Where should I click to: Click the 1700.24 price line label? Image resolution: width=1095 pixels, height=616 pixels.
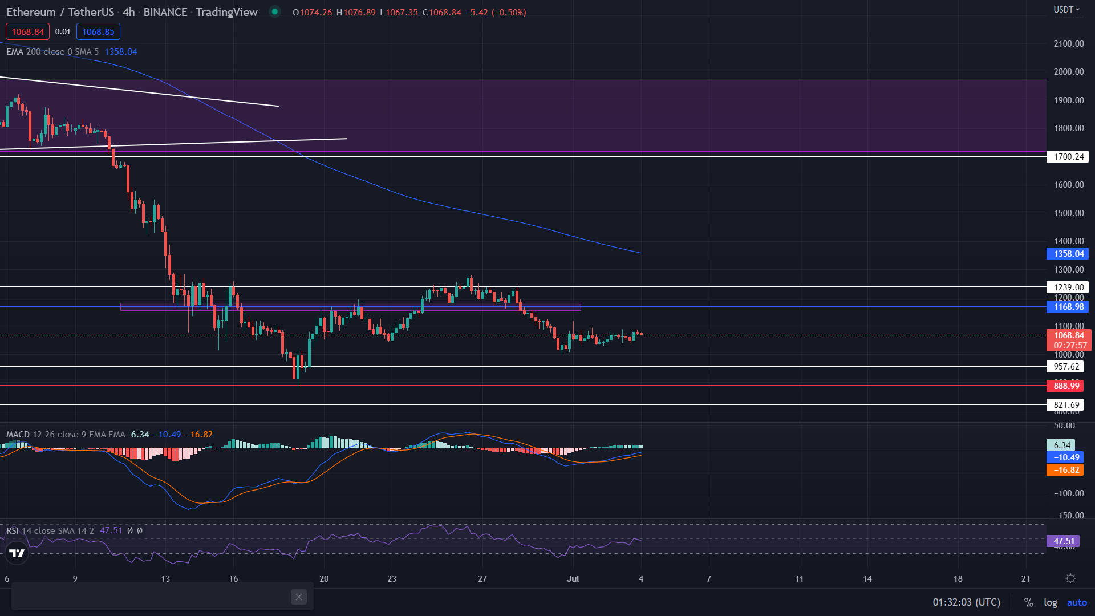coord(1068,157)
